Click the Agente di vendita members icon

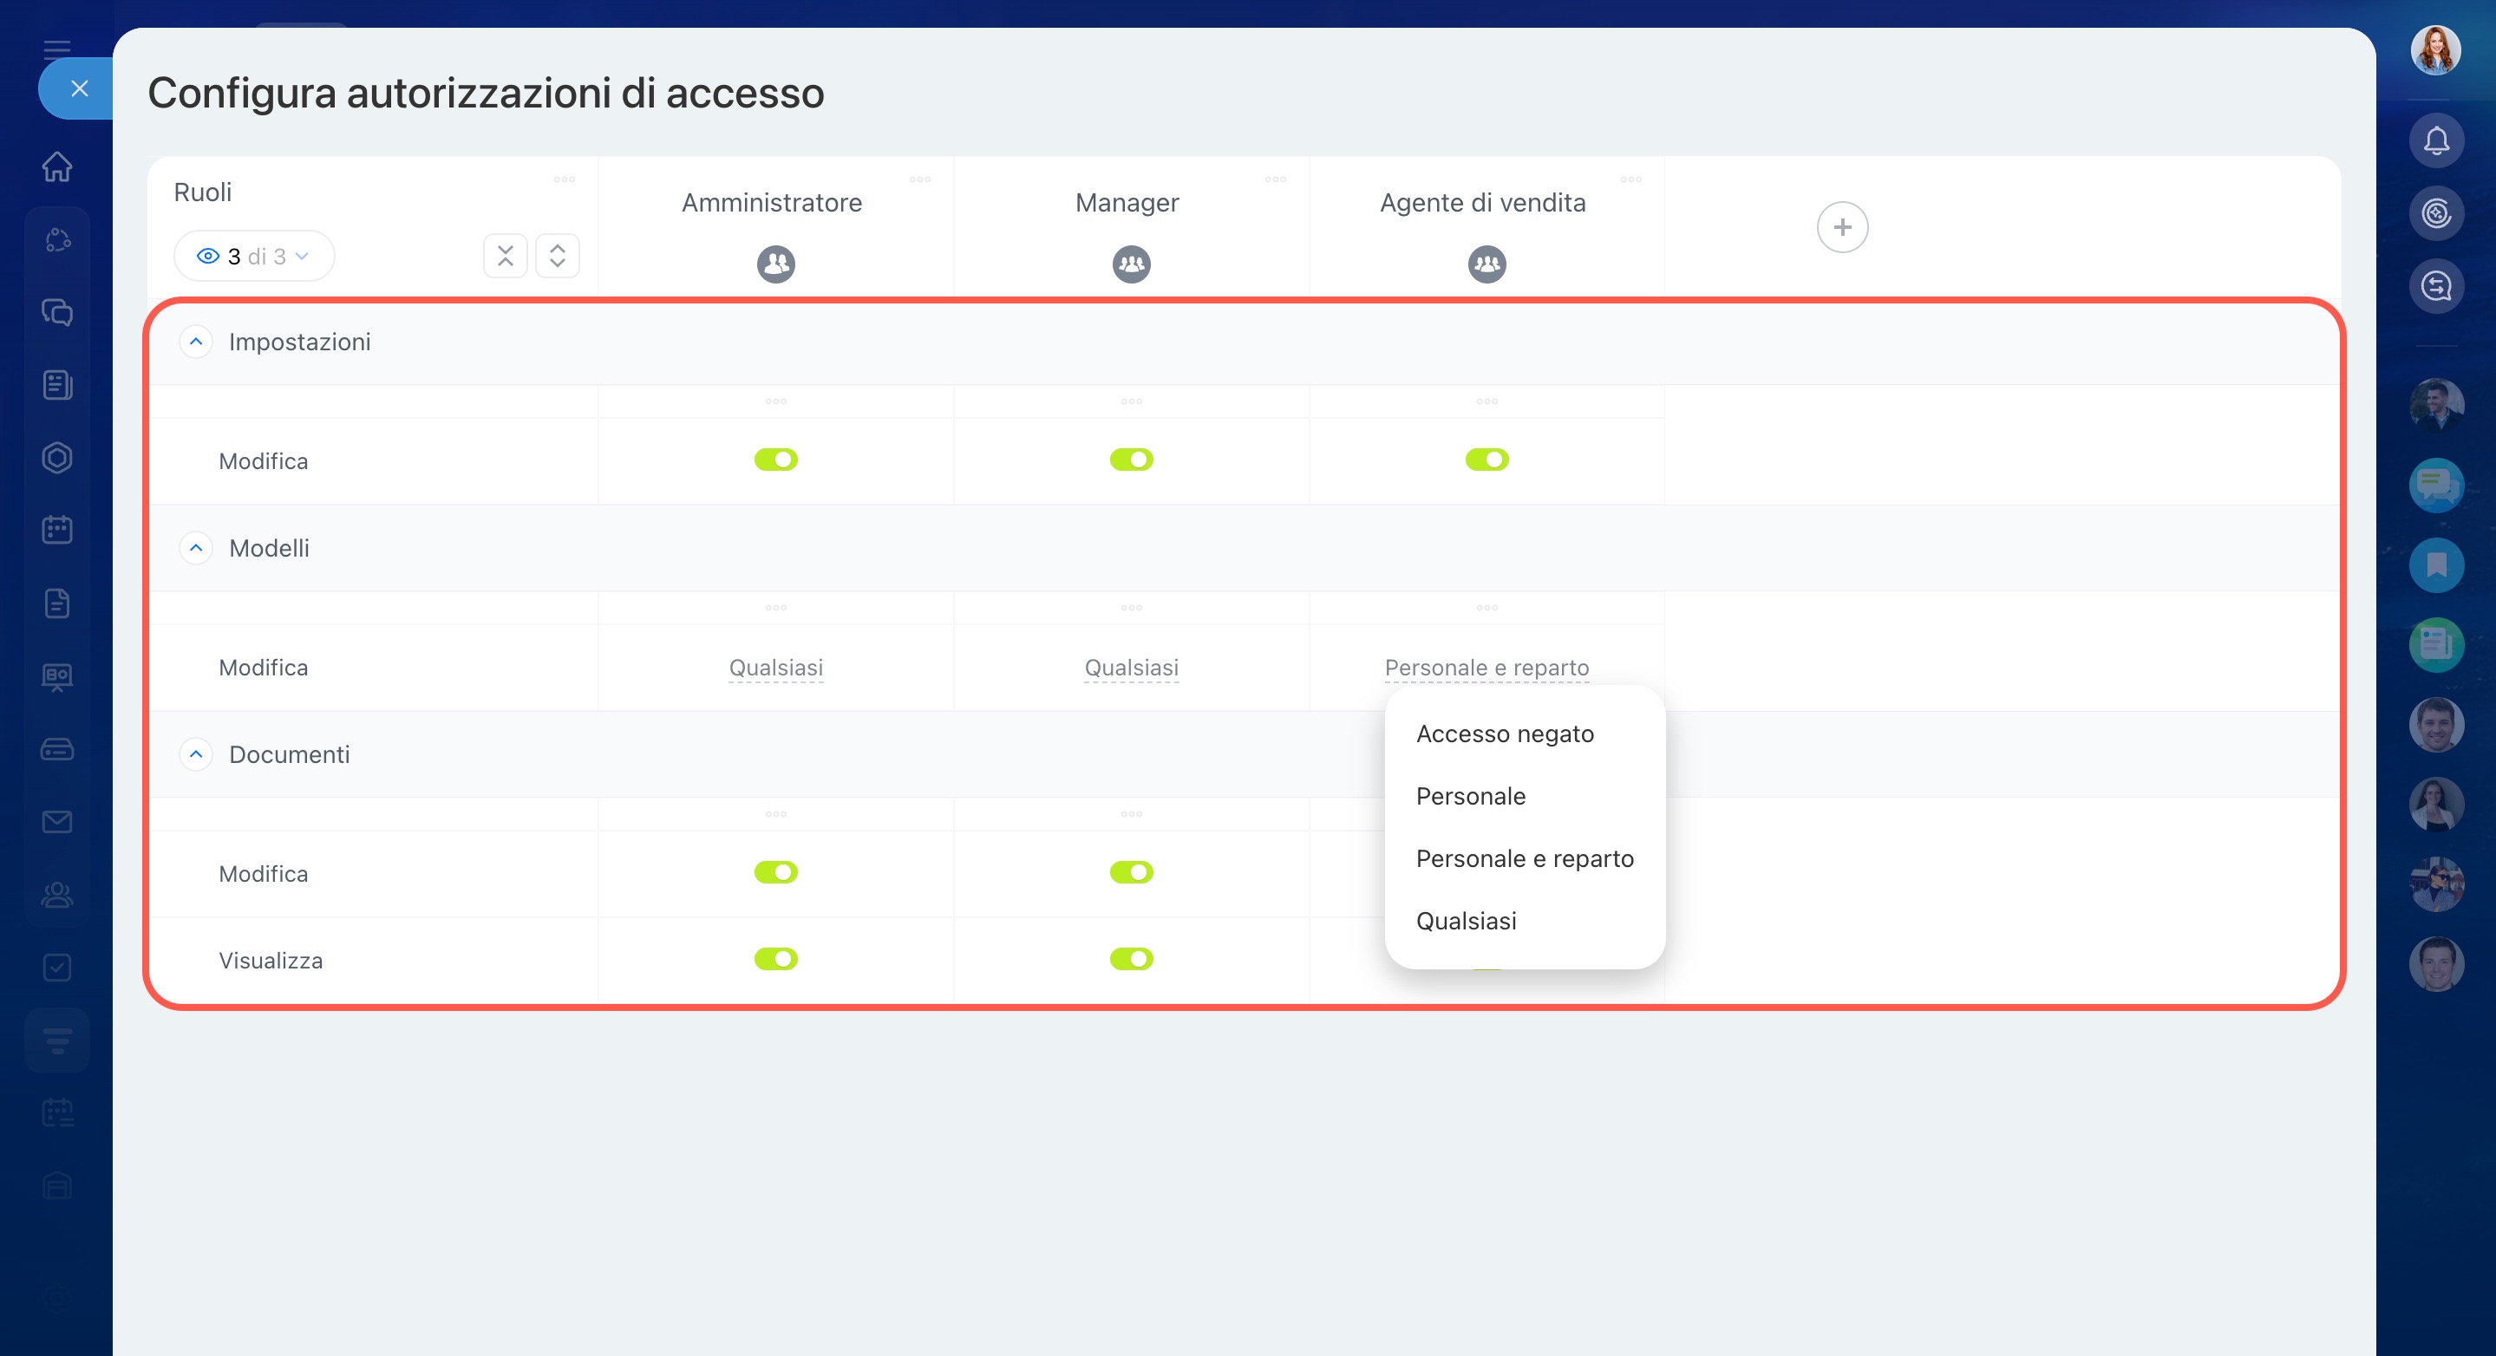click(x=1486, y=264)
